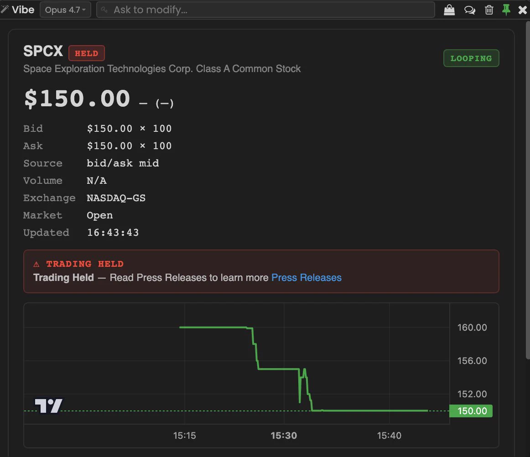Click the 152.00 price axis label
This screenshot has height=457, width=530.
(x=472, y=394)
